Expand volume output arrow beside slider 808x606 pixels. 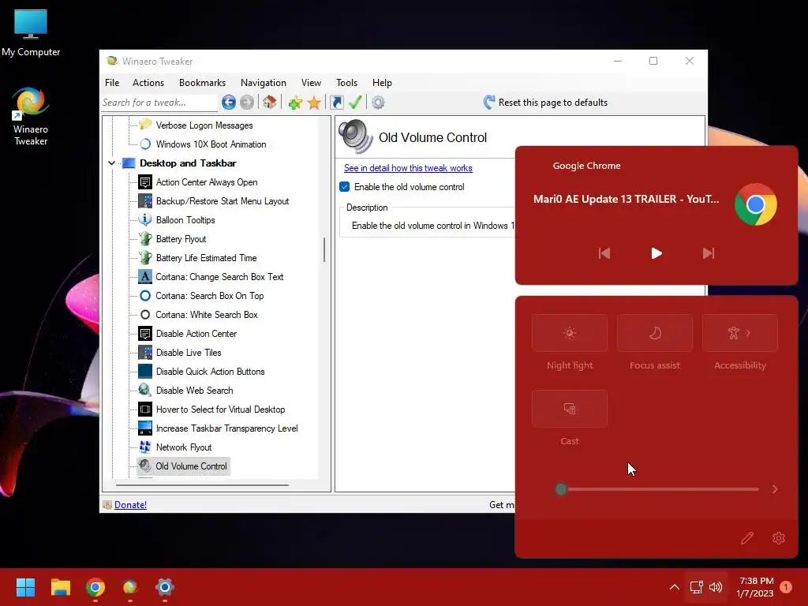coord(775,489)
